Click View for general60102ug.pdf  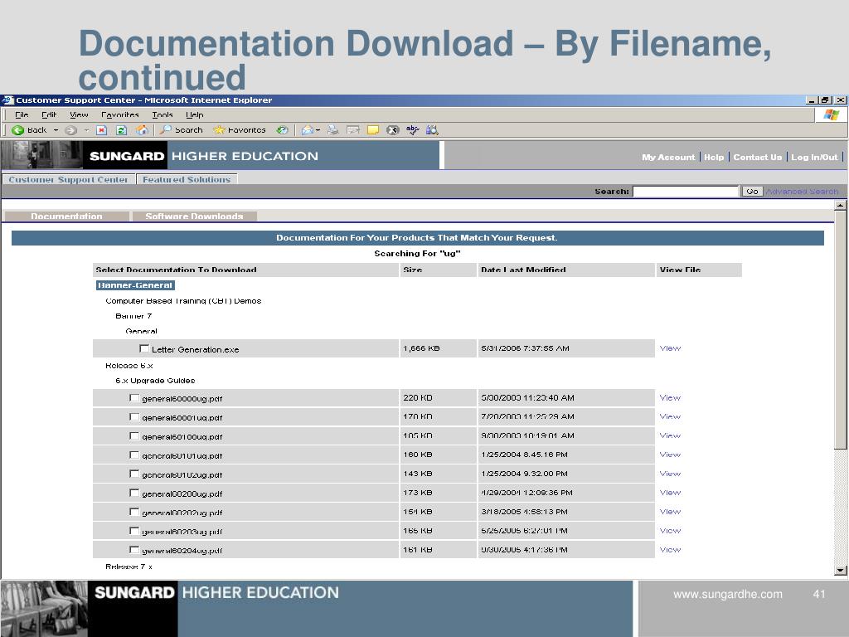coord(670,474)
